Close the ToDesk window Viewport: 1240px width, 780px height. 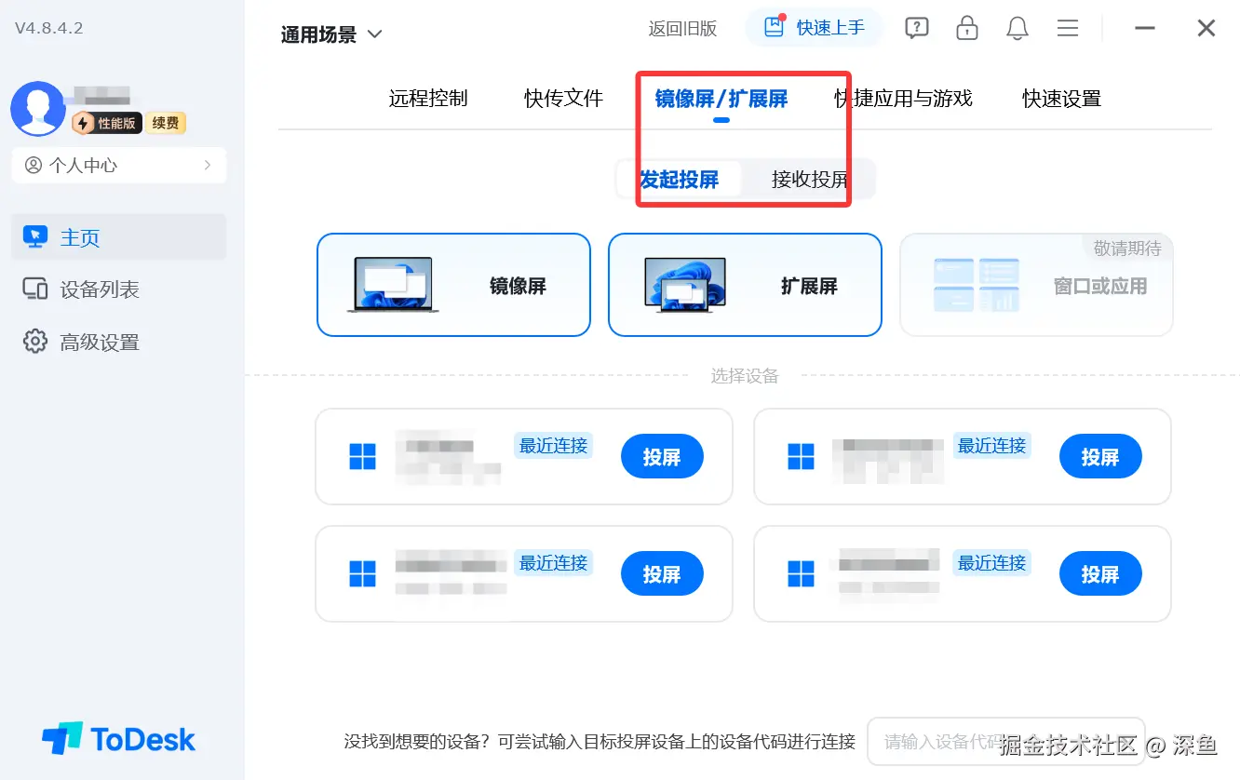click(1206, 29)
